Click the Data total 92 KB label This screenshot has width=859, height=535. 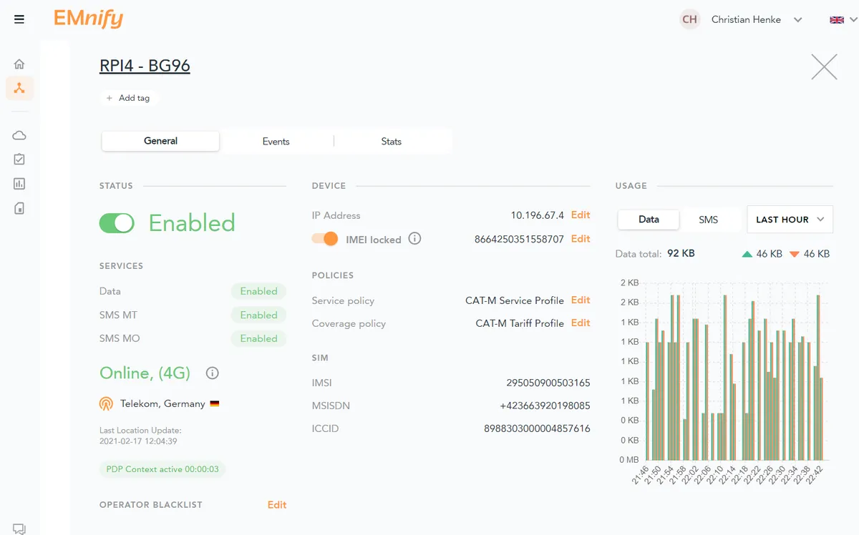[x=655, y=254]
